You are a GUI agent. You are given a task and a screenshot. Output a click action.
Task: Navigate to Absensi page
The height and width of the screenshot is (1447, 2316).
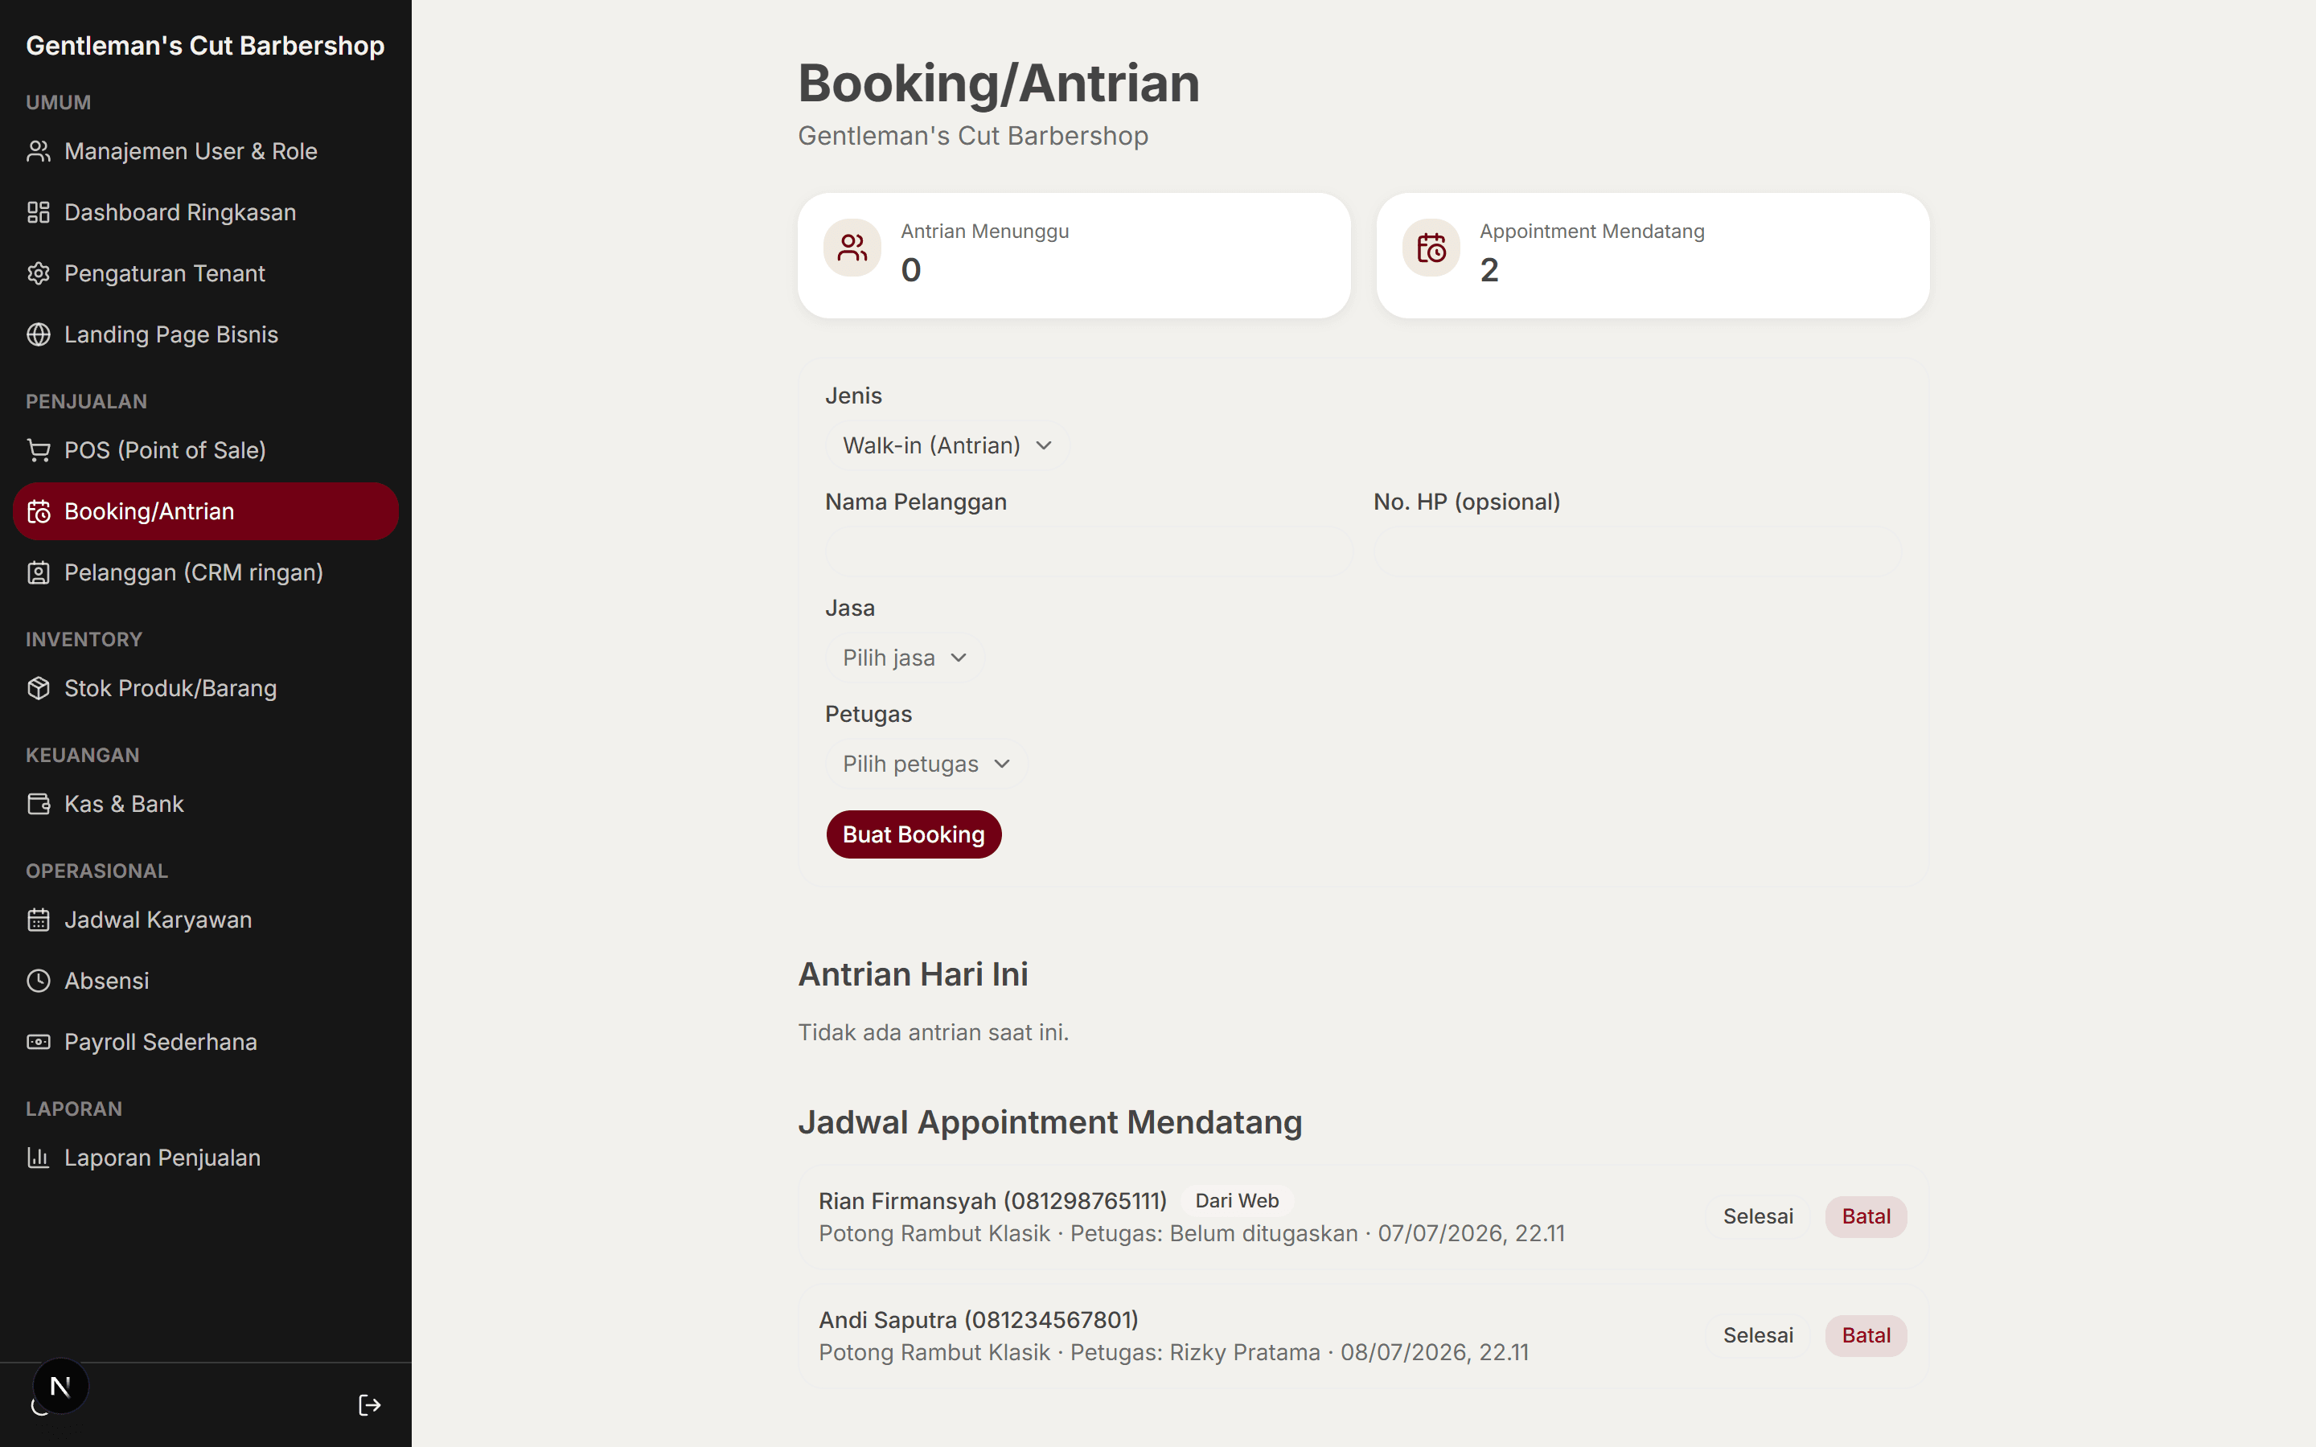[206, 982]
